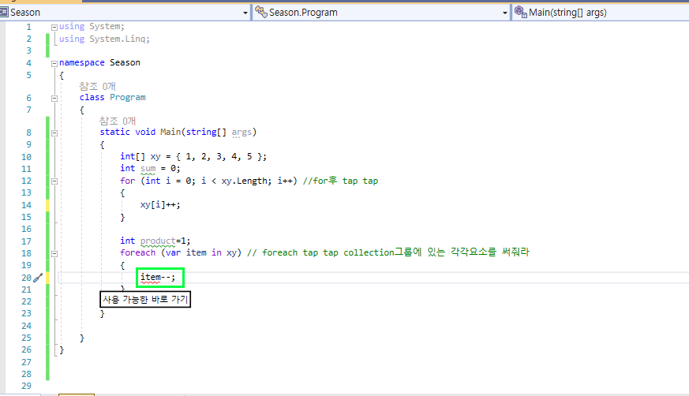Click the Program class name on line 6

click(127, 97)
